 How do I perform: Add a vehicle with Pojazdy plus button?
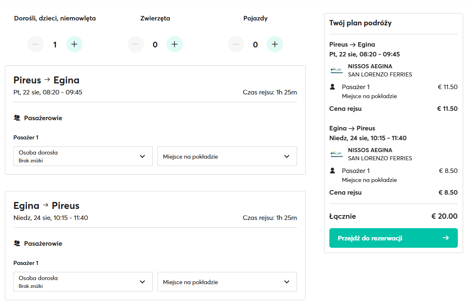pos(275,44)
